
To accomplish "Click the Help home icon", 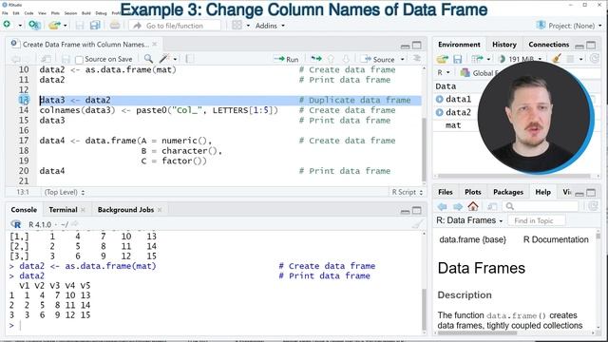I will pos(473,206).
